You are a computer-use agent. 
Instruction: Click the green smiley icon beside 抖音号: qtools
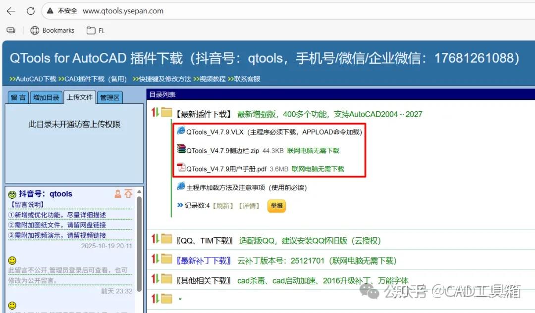click(12, 194)
